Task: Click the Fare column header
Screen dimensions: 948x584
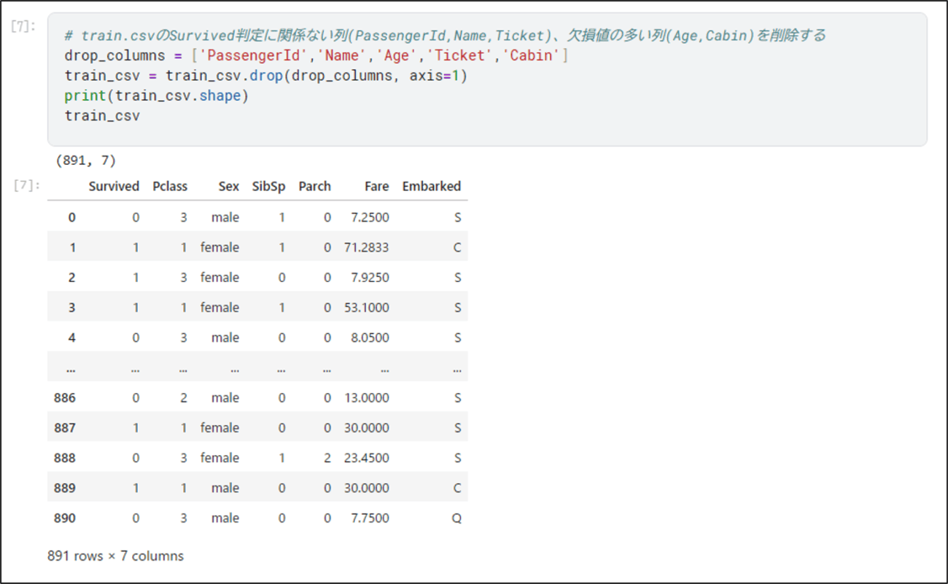Action: pos(376,187)
